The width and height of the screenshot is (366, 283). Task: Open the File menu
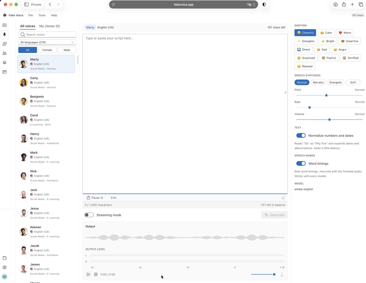[x=30, y=15]
